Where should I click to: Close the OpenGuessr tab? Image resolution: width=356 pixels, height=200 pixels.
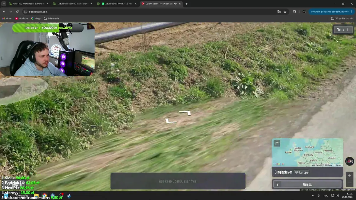click(x=180, y=4)
